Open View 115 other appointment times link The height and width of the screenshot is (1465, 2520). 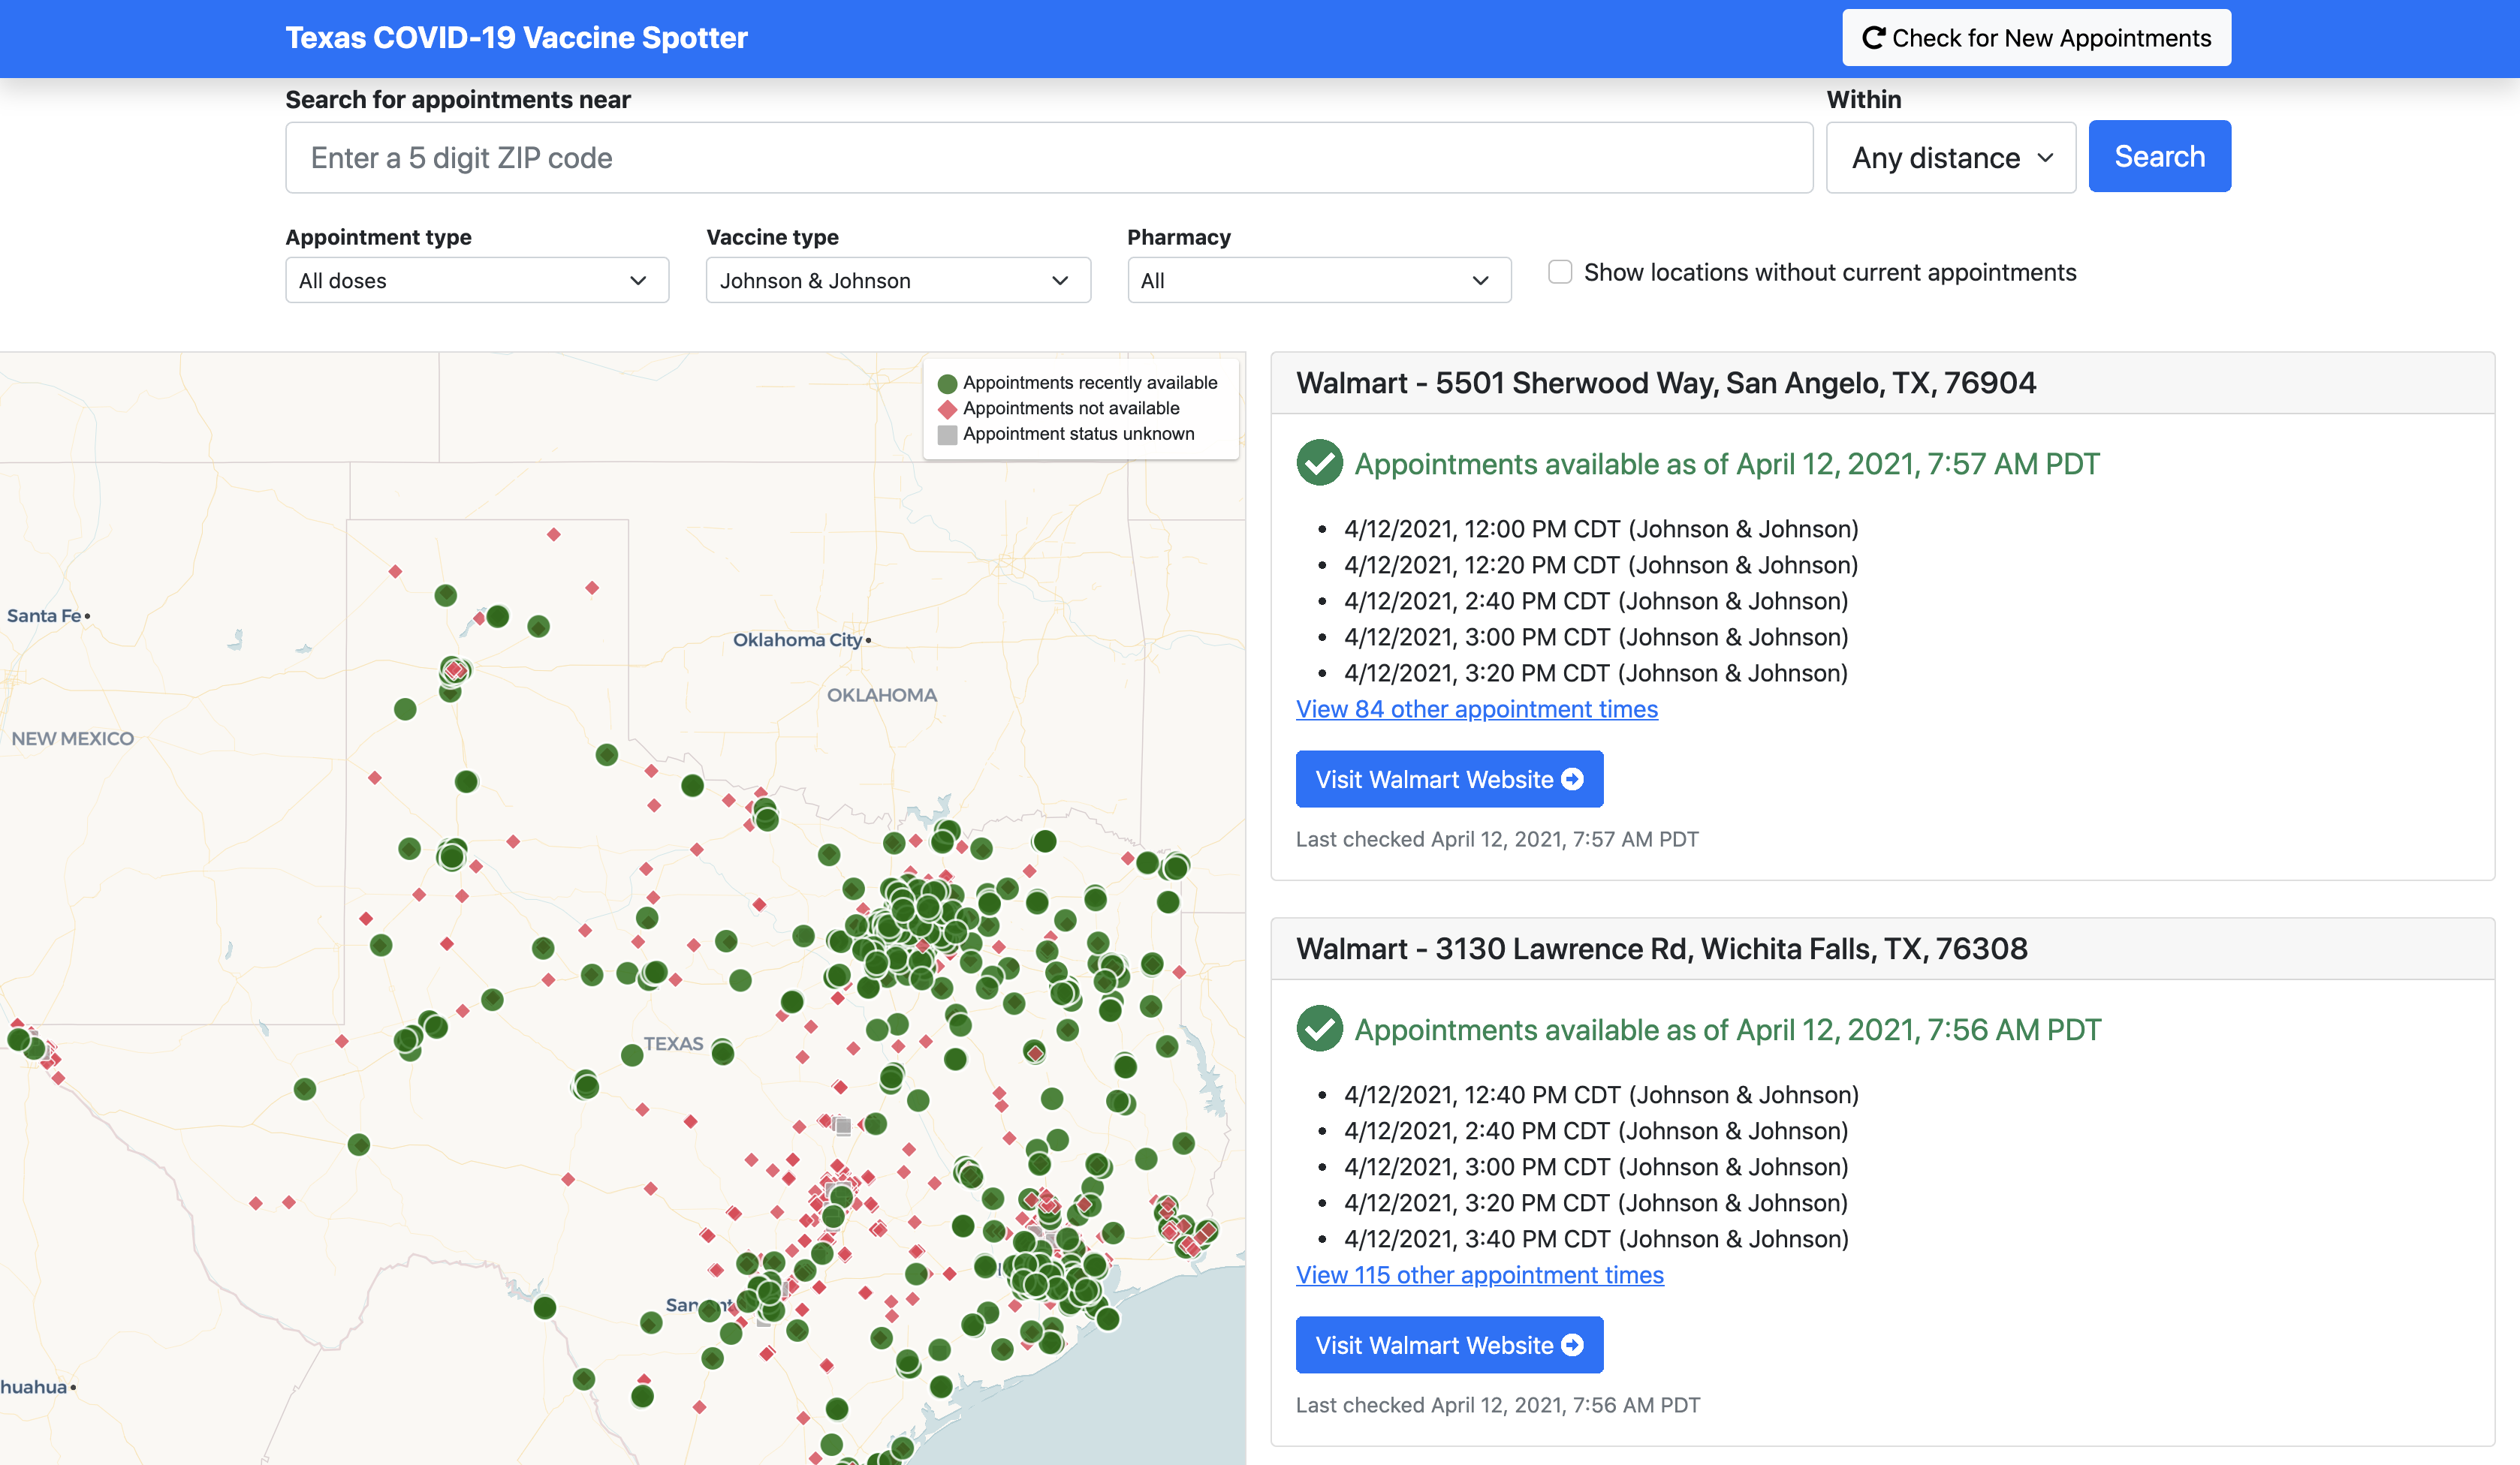pyautogui.click(x=1479, y=1275)
